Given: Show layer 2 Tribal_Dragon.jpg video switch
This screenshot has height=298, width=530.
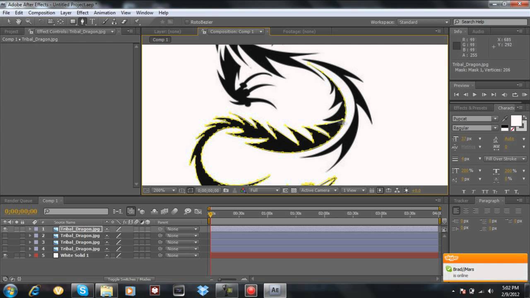Looking at the screenshot, I should pos(5,236).
